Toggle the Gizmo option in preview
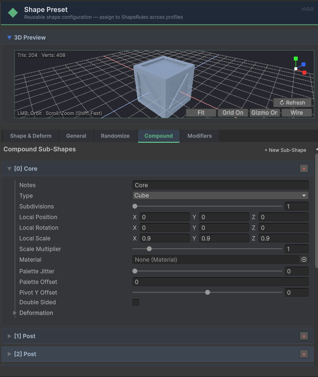Screen dimensions: 318x377 [264, 113]
